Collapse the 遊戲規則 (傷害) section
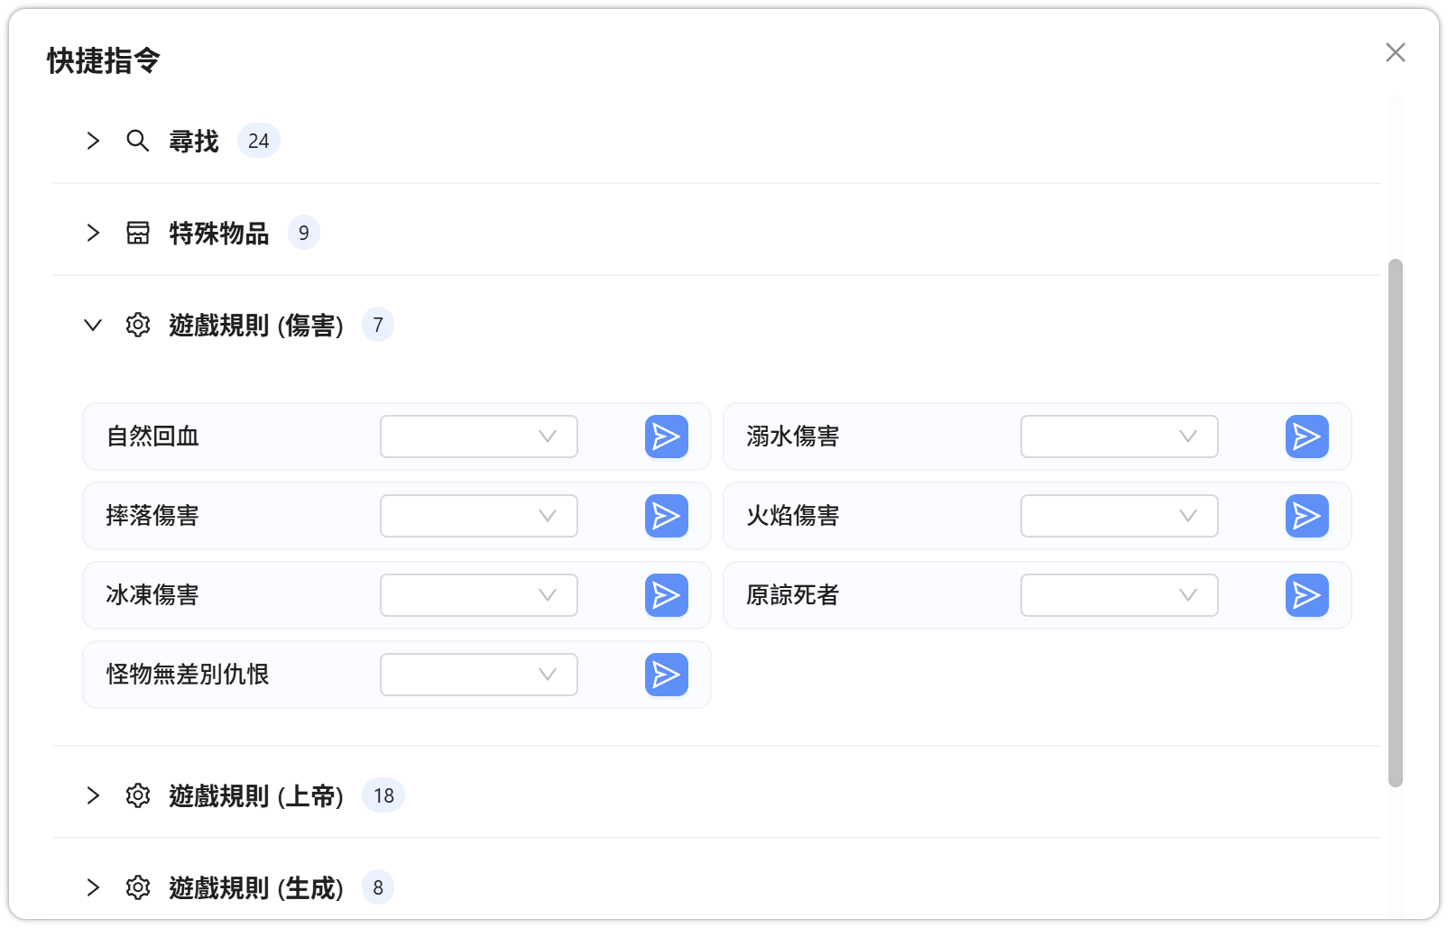The width and height of the screenshot is (1448, 928). point(93,325)
